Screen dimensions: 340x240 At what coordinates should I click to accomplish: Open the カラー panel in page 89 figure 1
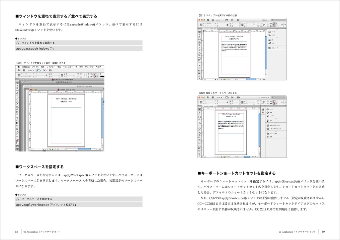pyautogui.click(x=272, y=43)
